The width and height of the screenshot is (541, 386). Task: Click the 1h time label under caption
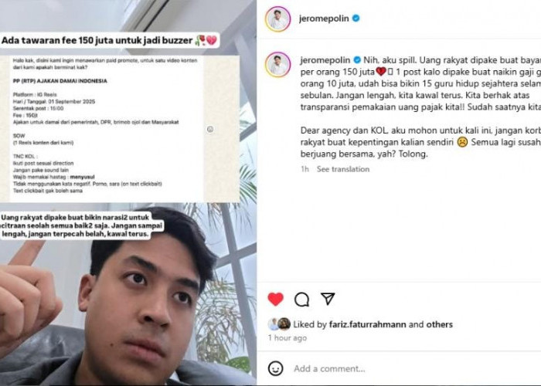305,169
